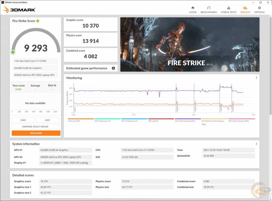Image resolution: width=272 pixels, height=201 pixels.
Task: Click Graphics test 2 value '41.27 FPS'
Action: pyautogui.click(x=65, y=193)
